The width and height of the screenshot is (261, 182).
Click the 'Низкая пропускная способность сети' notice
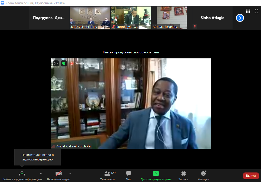coord(131,52)
